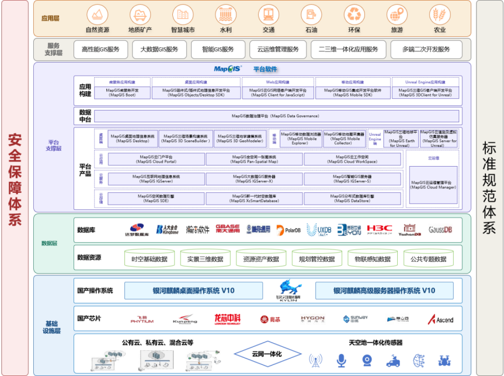Click the 地质矿产 mining cart icon

[x=140, y=15]
